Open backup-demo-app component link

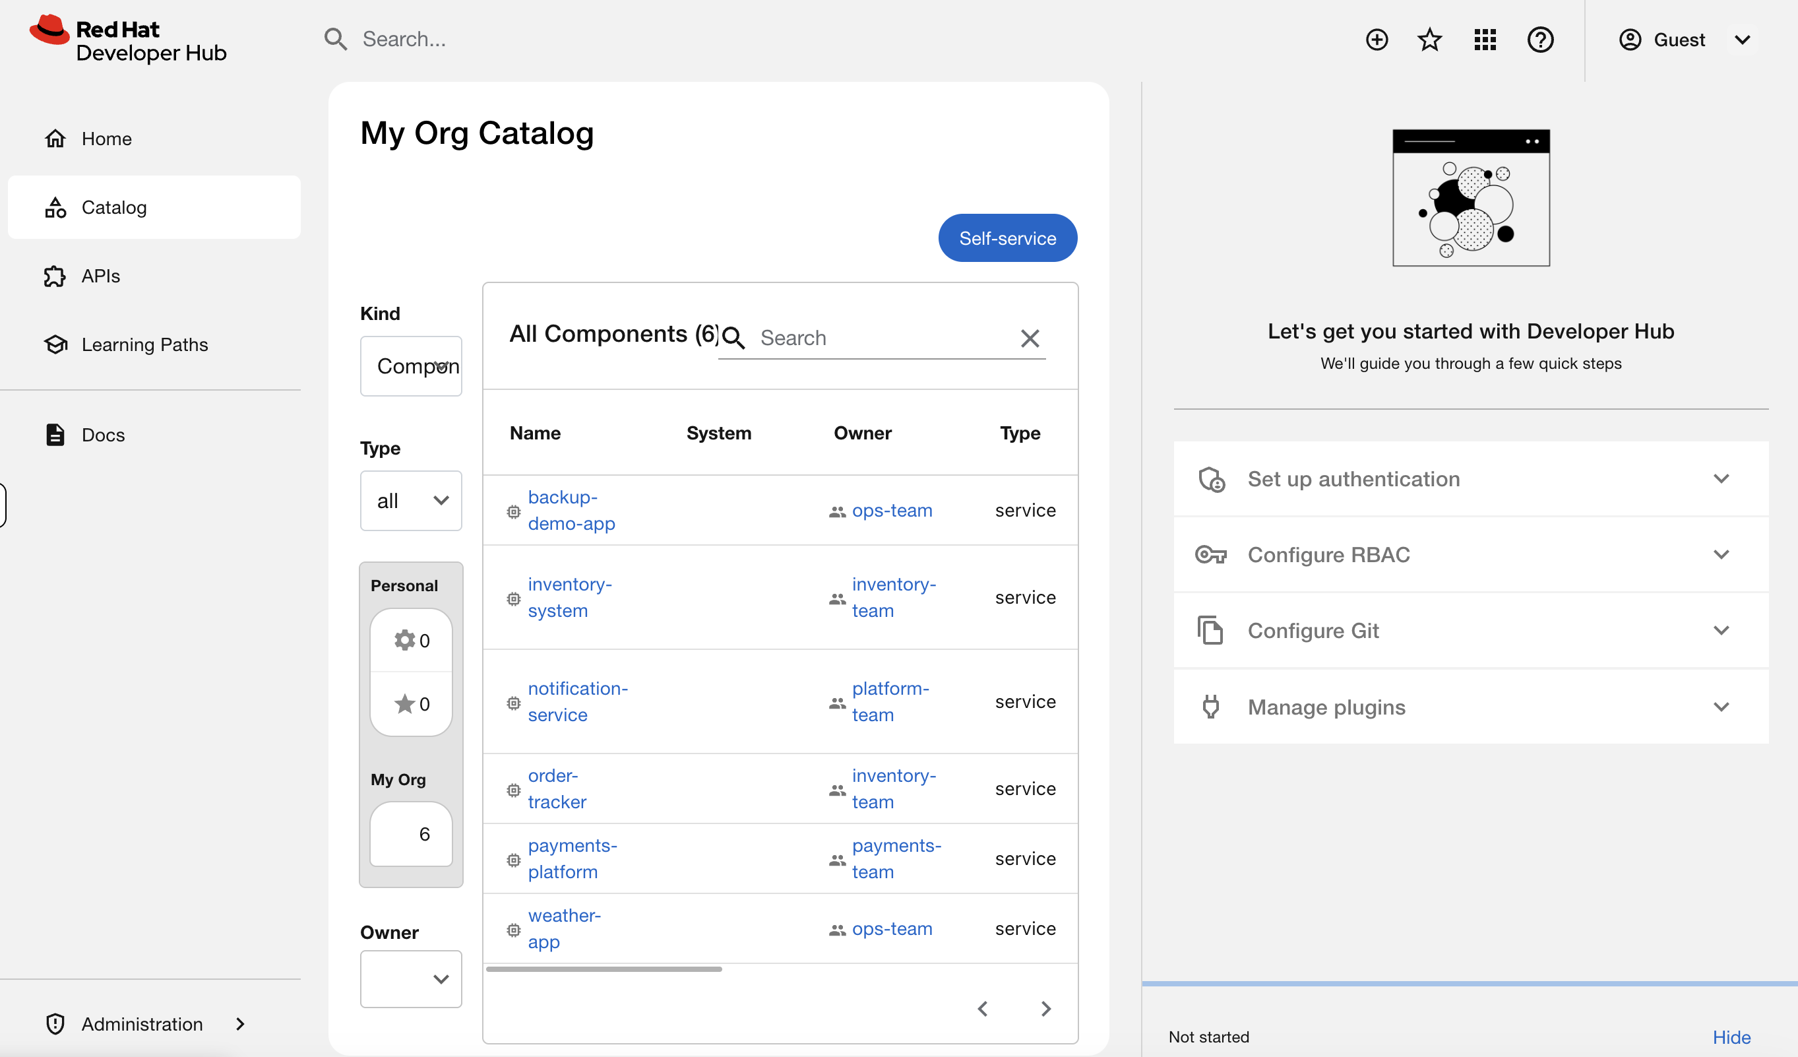[x=571, y=510]
